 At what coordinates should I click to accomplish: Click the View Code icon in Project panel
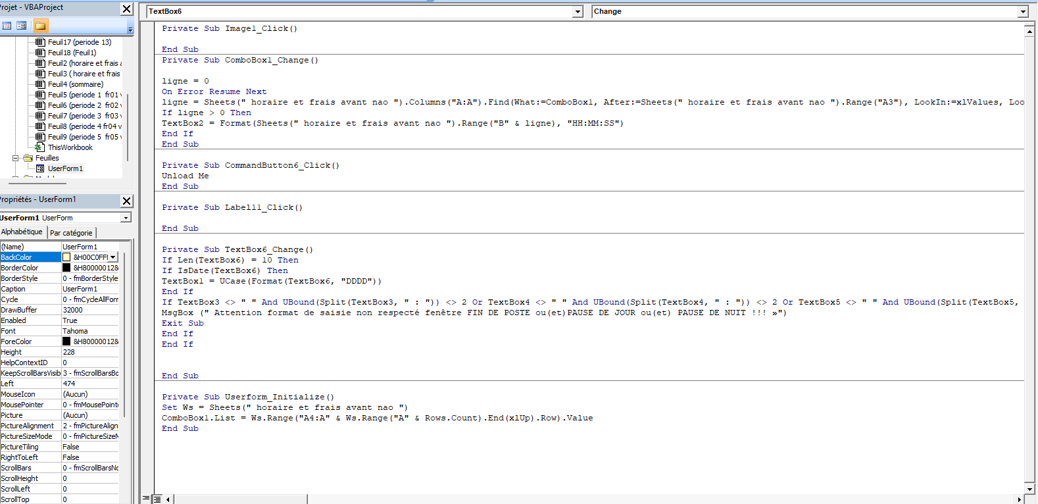click(7, 26)
